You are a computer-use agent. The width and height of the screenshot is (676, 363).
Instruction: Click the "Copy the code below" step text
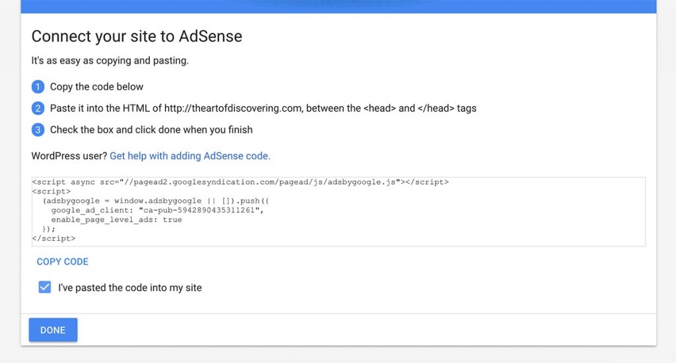tap(96, 86)
